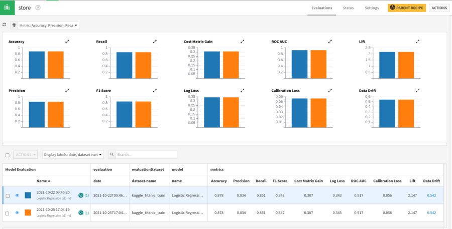The width and height of the screenshot is (452, 229).
Task: Switch to the Settings tab
Action: (372, 8)
